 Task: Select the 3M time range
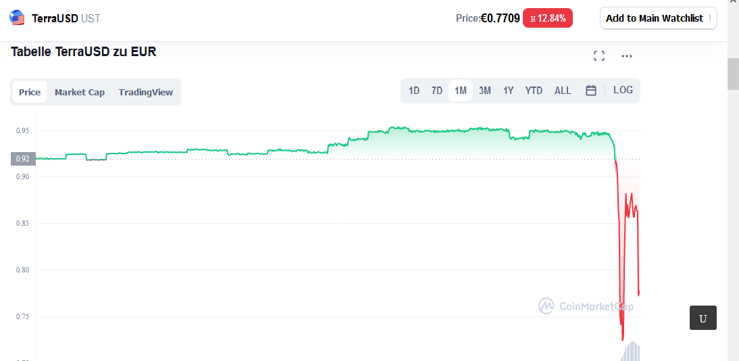(484, 91)
